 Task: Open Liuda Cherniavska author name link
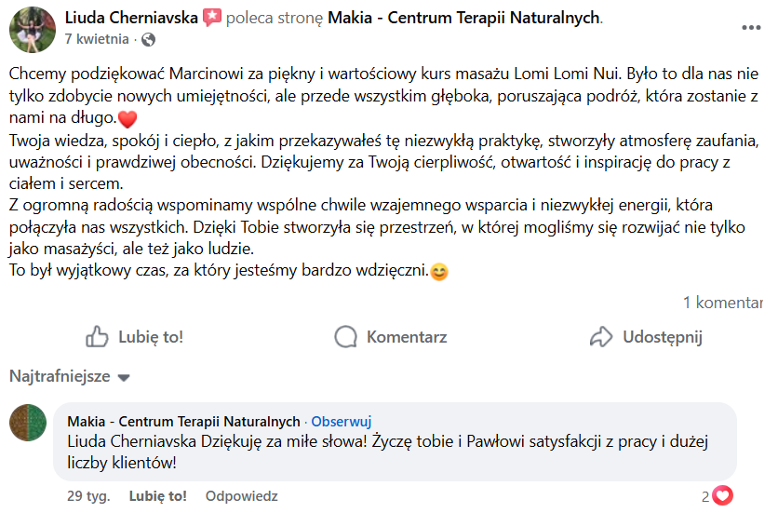coord(131,18)
